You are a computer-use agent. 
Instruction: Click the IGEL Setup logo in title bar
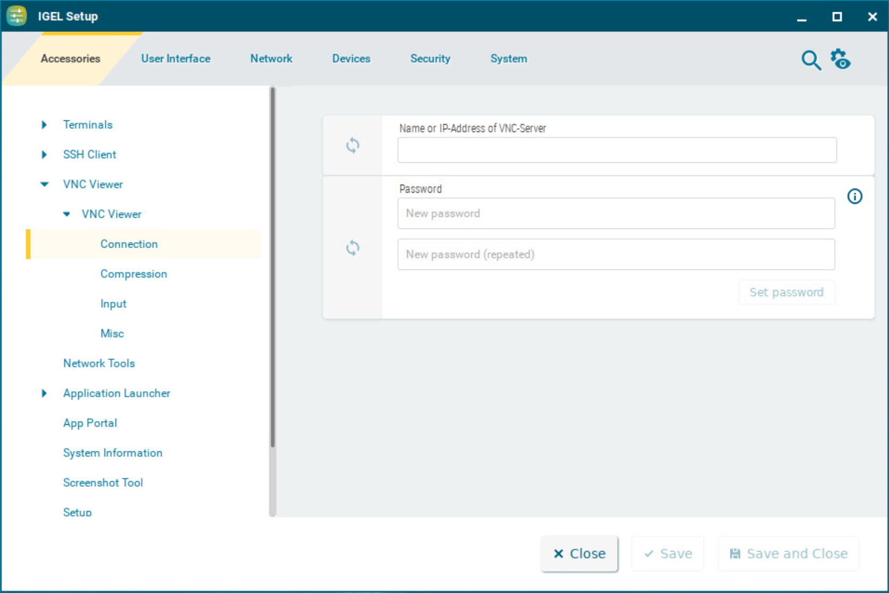16,16
